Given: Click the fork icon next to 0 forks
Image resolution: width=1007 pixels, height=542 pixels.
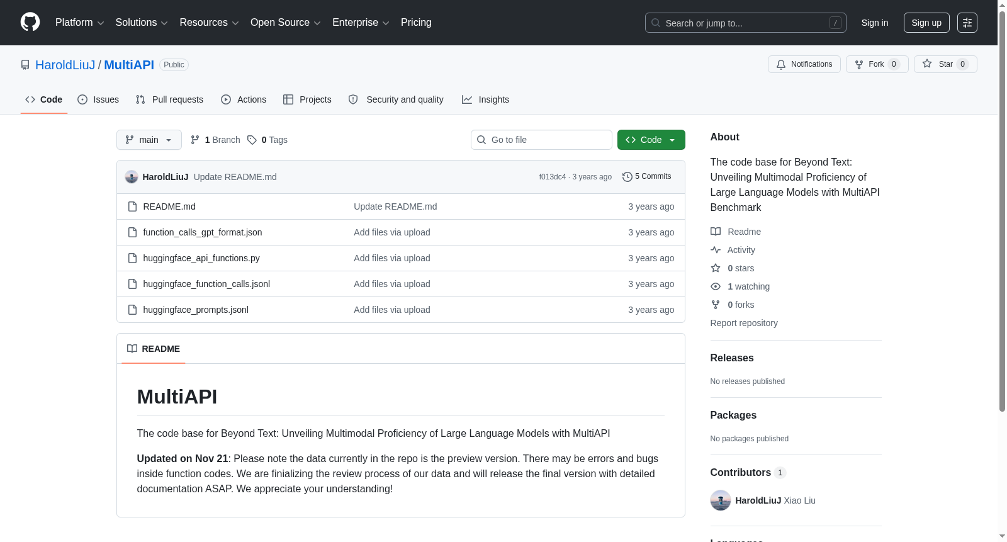Looking at the screenshot, I should point(716,305).
